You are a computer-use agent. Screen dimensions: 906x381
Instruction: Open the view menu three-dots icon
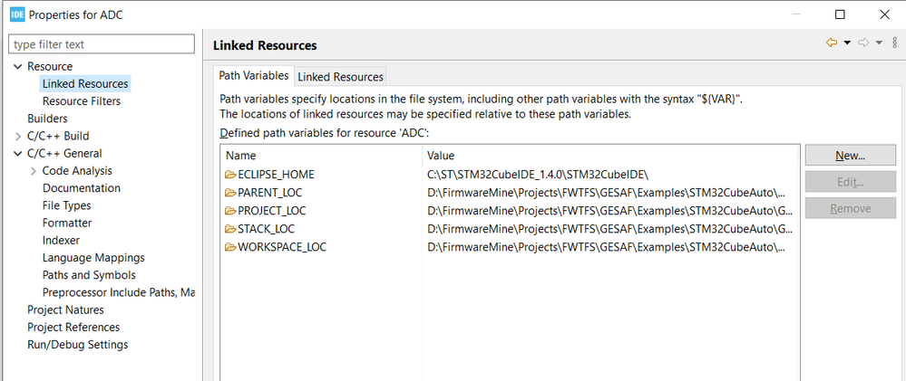(x=894, y=43)
